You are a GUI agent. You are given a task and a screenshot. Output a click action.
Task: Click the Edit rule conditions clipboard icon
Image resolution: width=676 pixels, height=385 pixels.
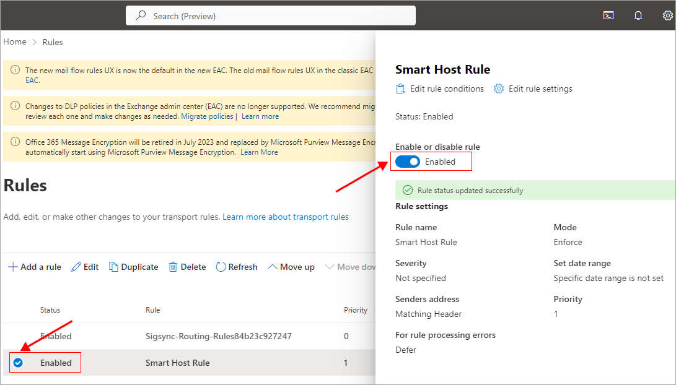[x=400, y=89]
